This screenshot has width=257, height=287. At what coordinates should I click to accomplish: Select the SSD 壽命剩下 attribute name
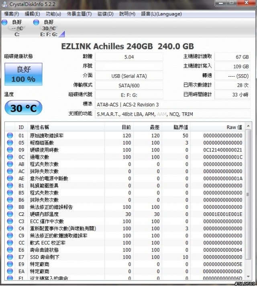coord(45,257)
